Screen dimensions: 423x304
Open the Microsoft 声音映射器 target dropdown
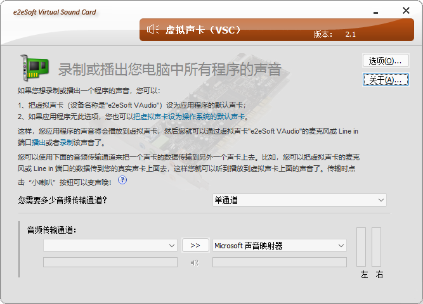280,246
